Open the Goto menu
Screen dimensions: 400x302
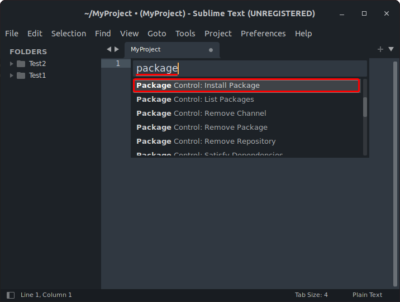tap(157, 34)
